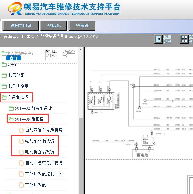The width and height of the screenshot is (193, 194).
Task: Open 自动变暗车内后视镜 below 电动折叠后视镜
Action: pos(44,163)
